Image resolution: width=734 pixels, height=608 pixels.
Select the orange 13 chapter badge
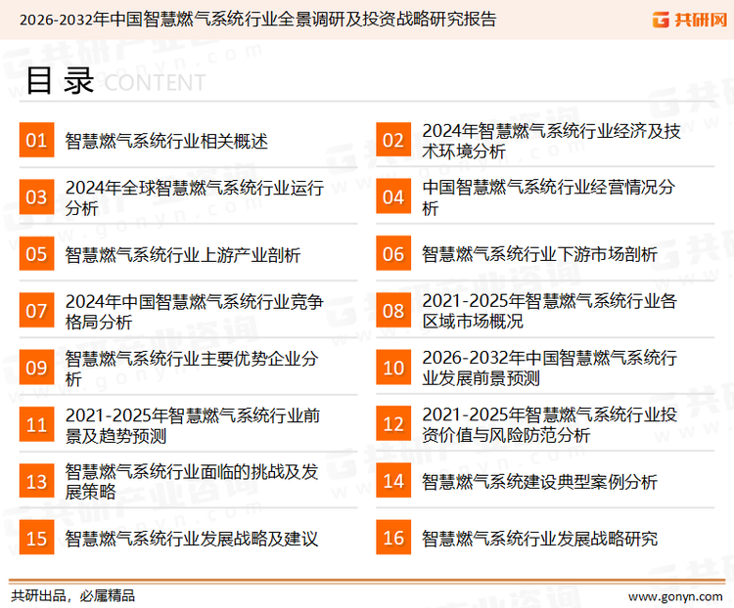pyautogui.click(x=36, y=481)
